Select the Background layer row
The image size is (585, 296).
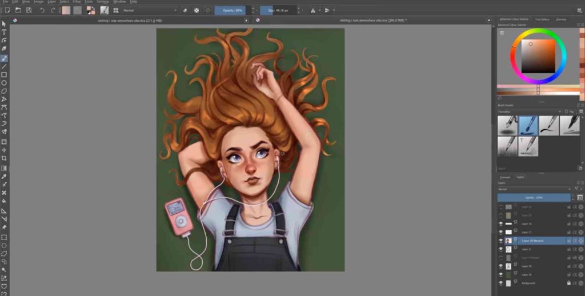click(x=540, y=283)
